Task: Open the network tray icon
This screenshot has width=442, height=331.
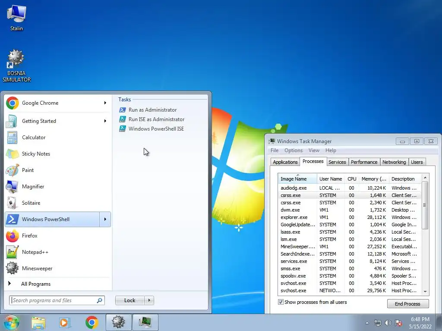Action: click(x=377, y=323)
